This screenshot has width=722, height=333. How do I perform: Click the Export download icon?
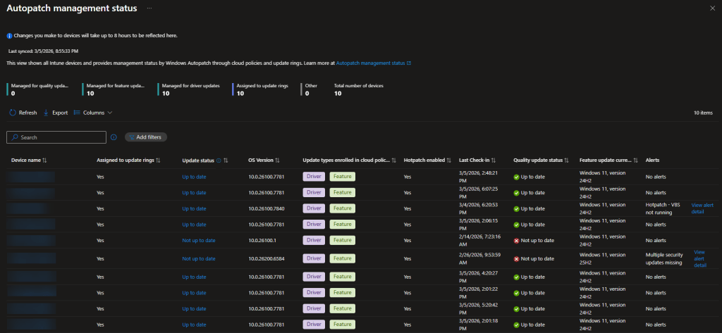[47, 113]
